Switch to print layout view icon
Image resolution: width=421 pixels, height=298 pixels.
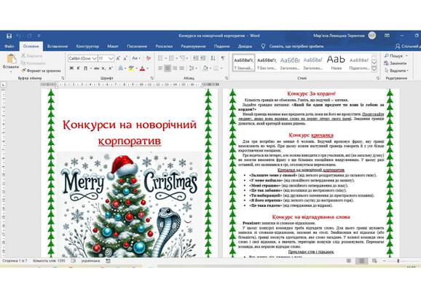click(x=362, y=261)
